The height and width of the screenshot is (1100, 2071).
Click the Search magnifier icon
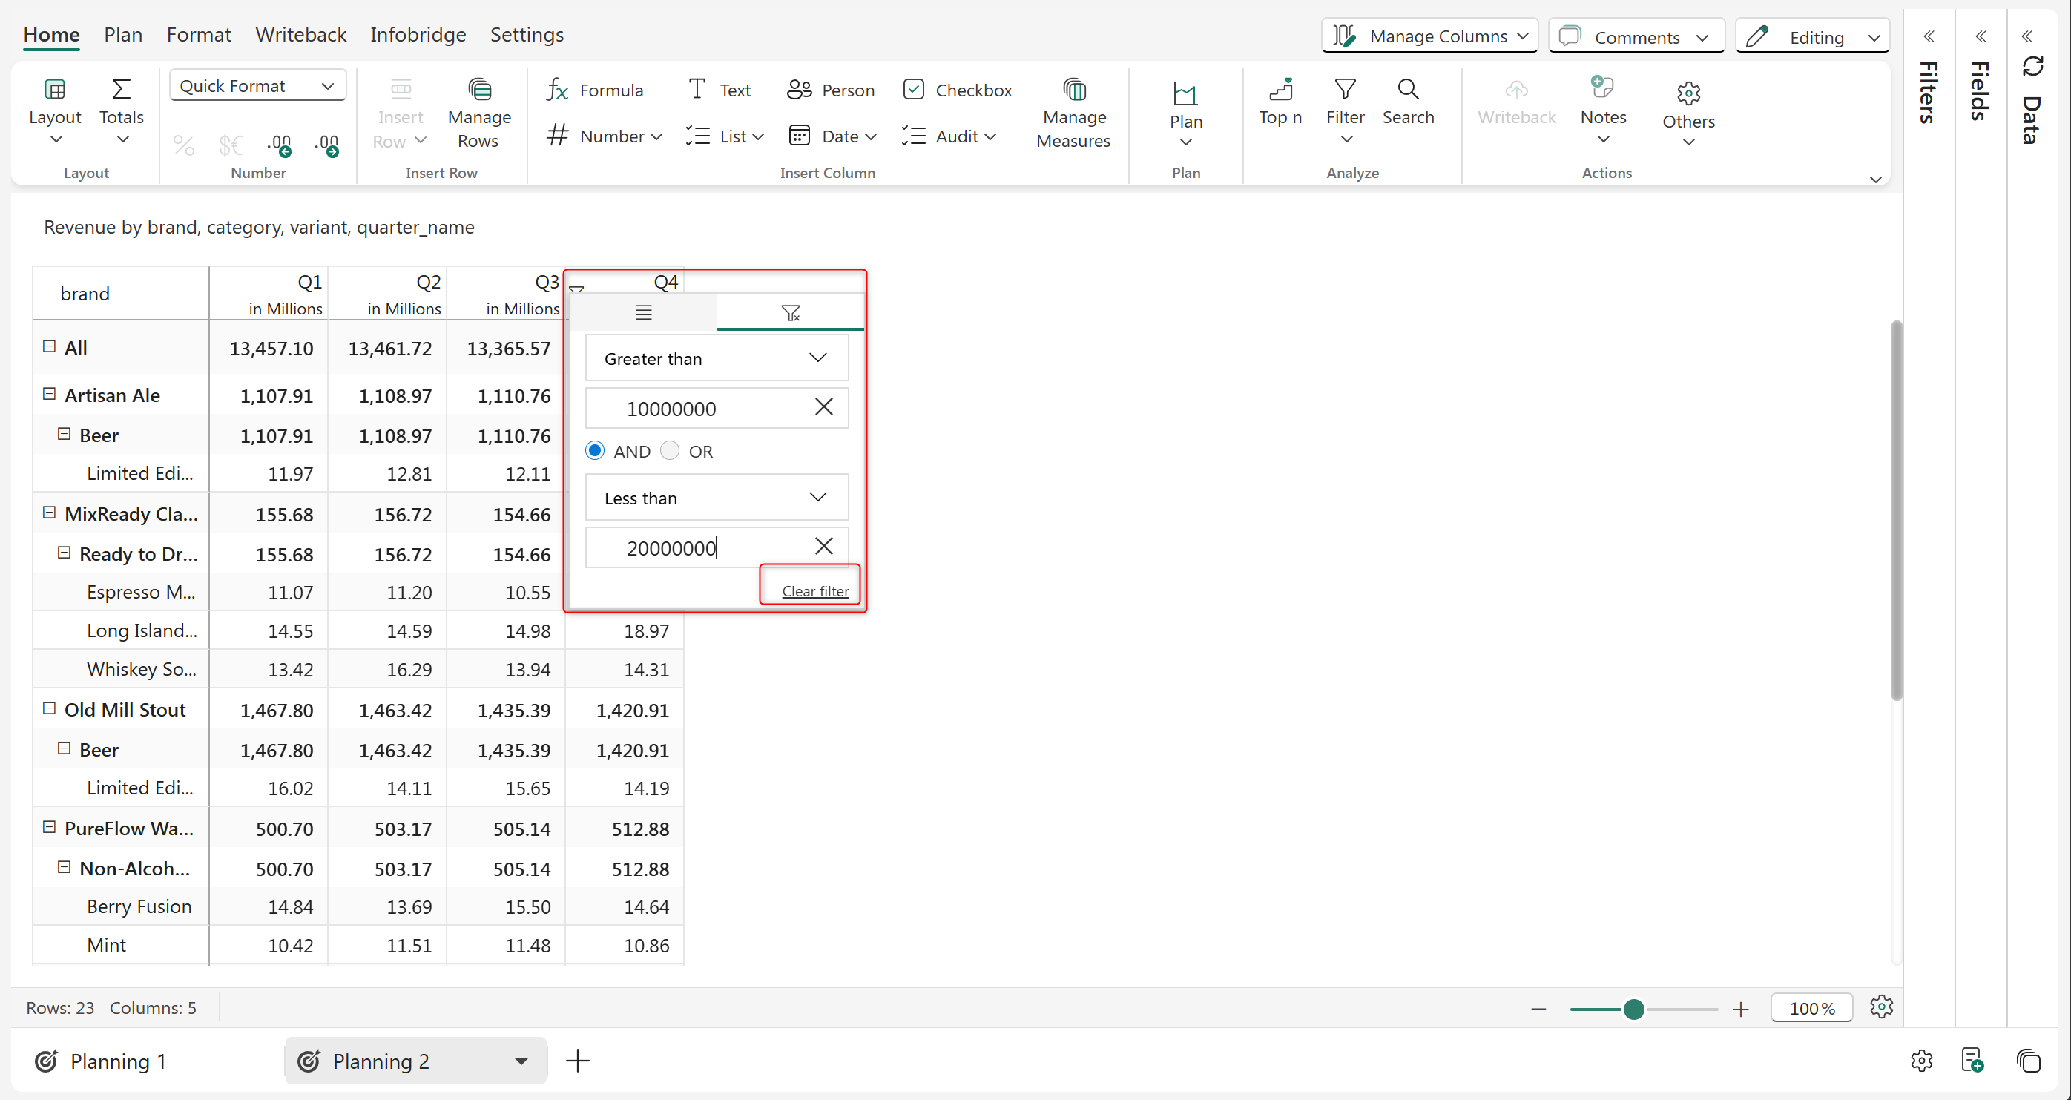tap(1408, 89)
